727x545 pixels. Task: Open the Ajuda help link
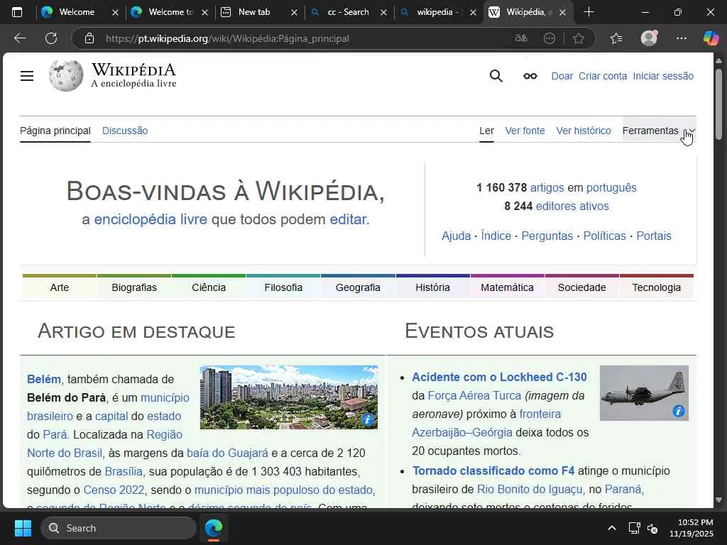pyautogui.click(x=457, y=236)
